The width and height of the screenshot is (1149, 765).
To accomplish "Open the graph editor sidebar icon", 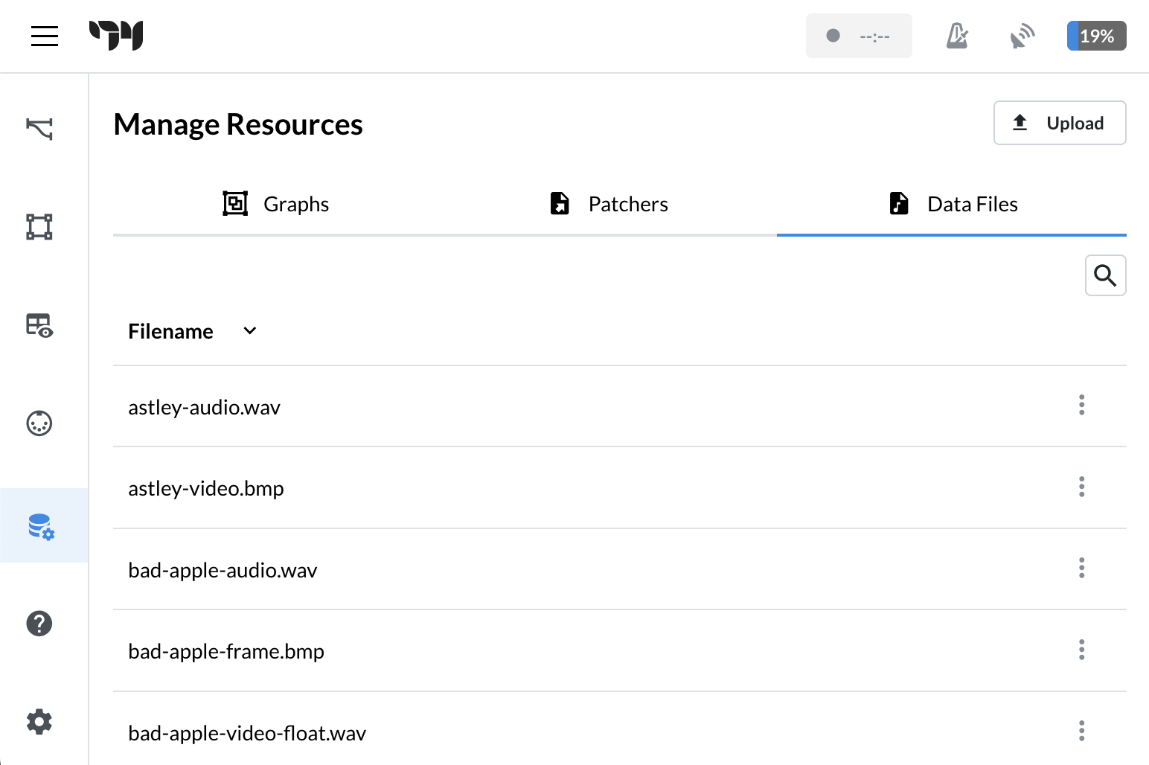I will [x=39, y=226].
